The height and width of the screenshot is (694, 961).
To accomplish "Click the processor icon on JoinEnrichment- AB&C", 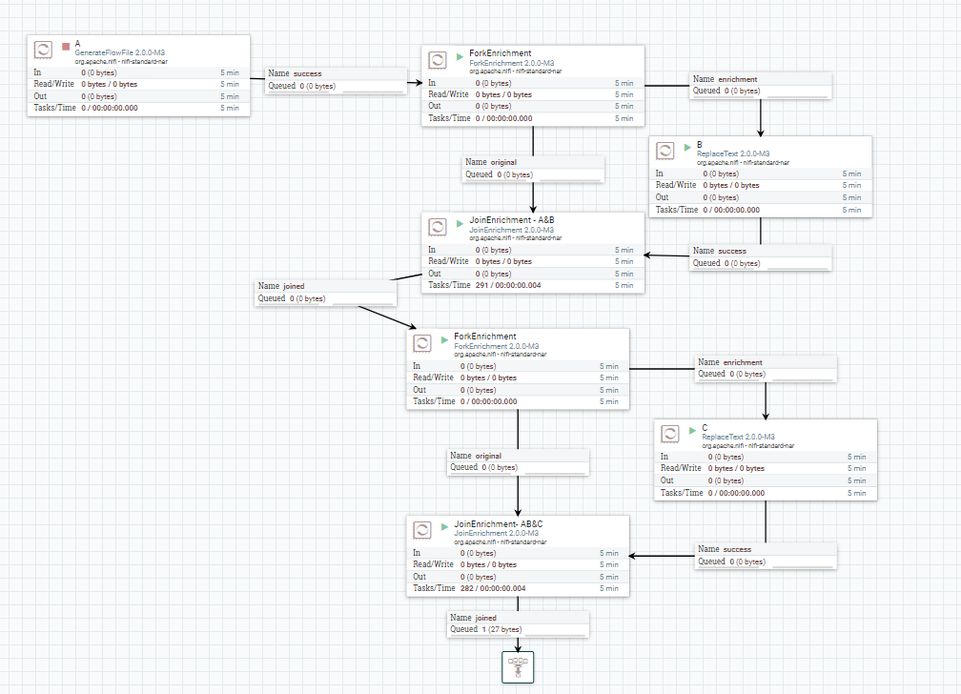I will (421, 530).
